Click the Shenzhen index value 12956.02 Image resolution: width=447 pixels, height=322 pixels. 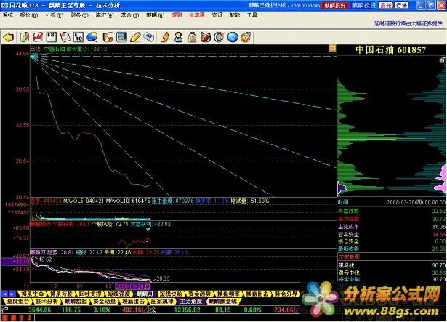point(187,310)
